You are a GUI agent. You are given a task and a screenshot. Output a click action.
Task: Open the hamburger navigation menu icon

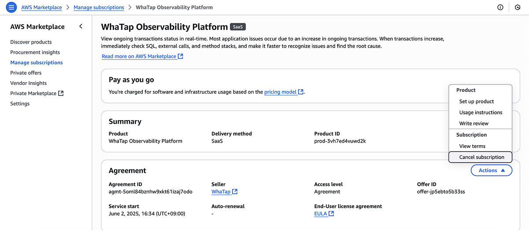[x=11, y=7]
